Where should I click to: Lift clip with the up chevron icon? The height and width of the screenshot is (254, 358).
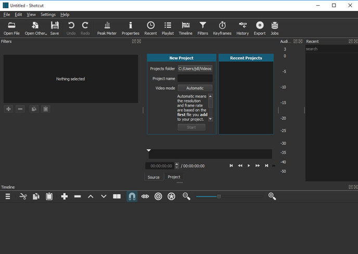coord(91,196)
